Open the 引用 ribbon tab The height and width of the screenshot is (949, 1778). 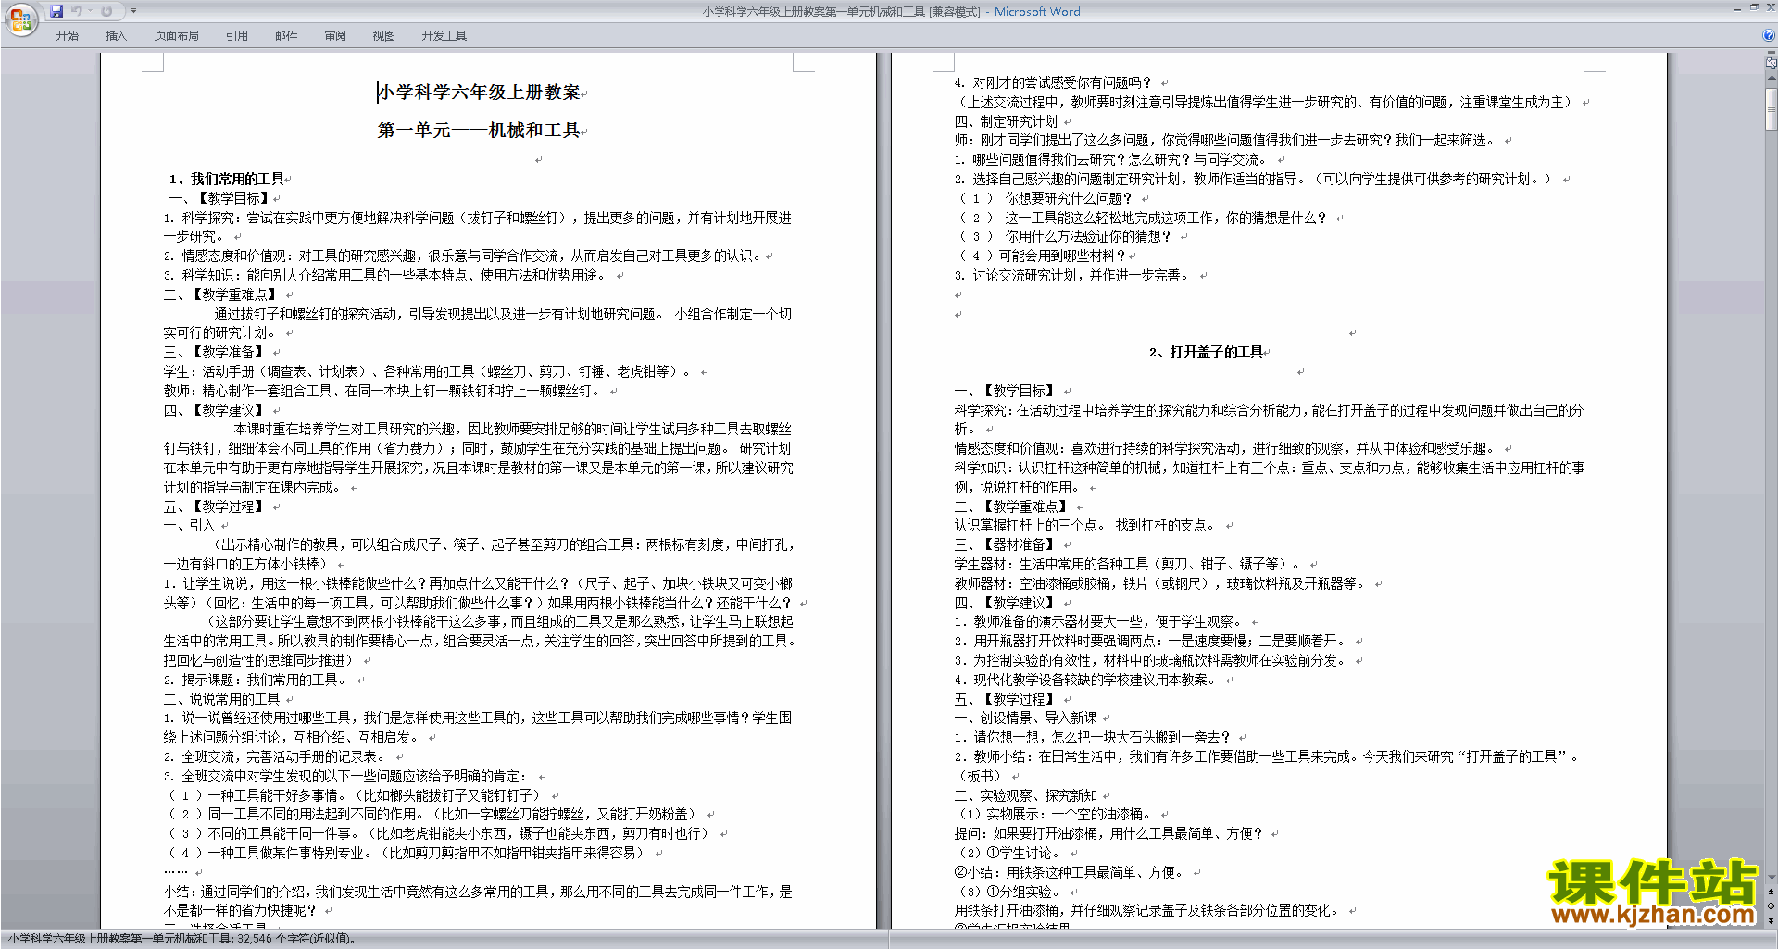pos(237,36)
